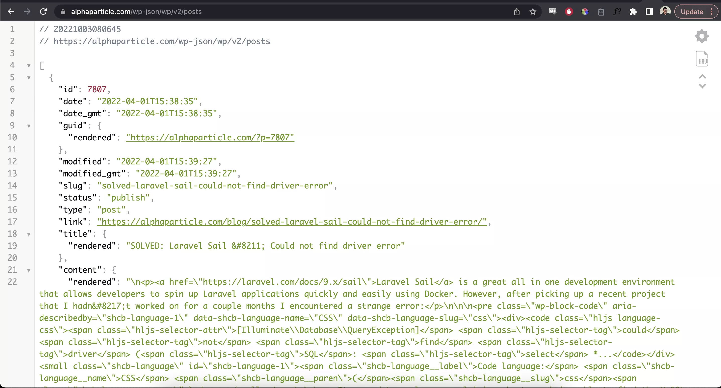Collapse the content object on line 21

pos(29,270)
